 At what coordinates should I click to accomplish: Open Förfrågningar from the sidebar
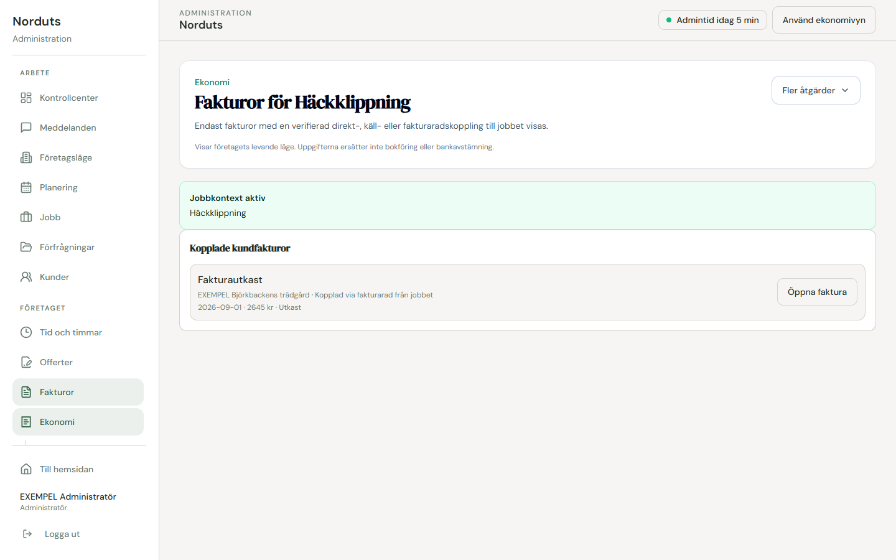(x=78, y=247)
